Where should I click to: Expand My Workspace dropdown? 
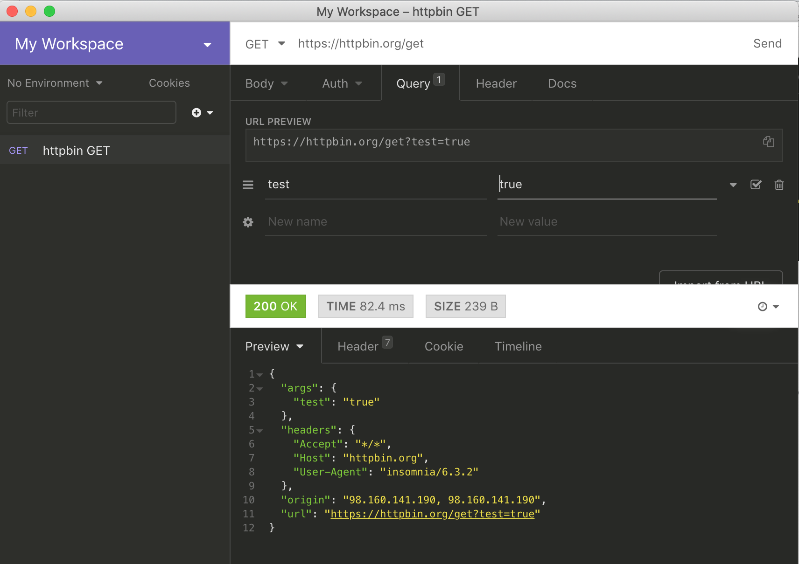(x=207, y=45)
